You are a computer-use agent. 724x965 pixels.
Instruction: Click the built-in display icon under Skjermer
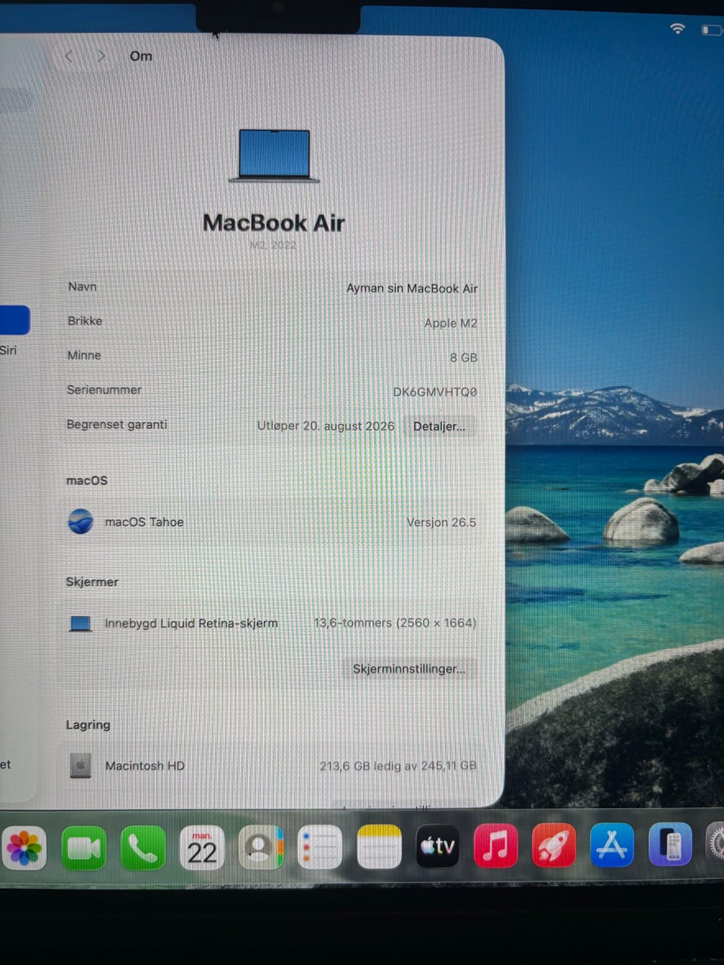pos(81,623)
